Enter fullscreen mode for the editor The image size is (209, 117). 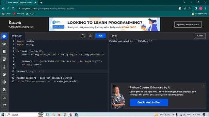click(x=83, y=36)
